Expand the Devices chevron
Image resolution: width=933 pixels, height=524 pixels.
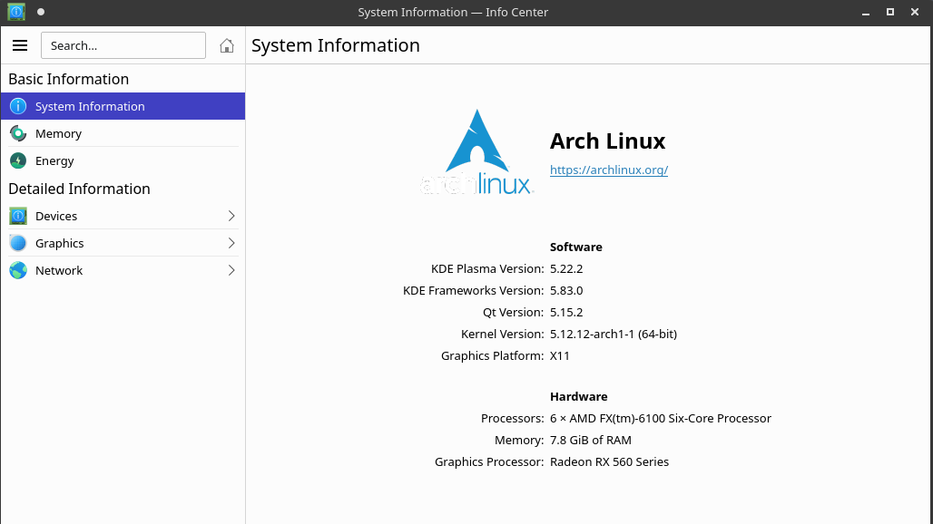point(231,216)
